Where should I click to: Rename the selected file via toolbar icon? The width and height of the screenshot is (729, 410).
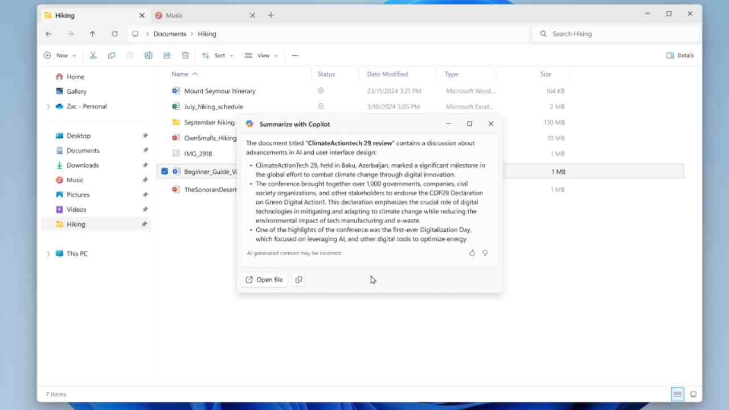[149, 55]
